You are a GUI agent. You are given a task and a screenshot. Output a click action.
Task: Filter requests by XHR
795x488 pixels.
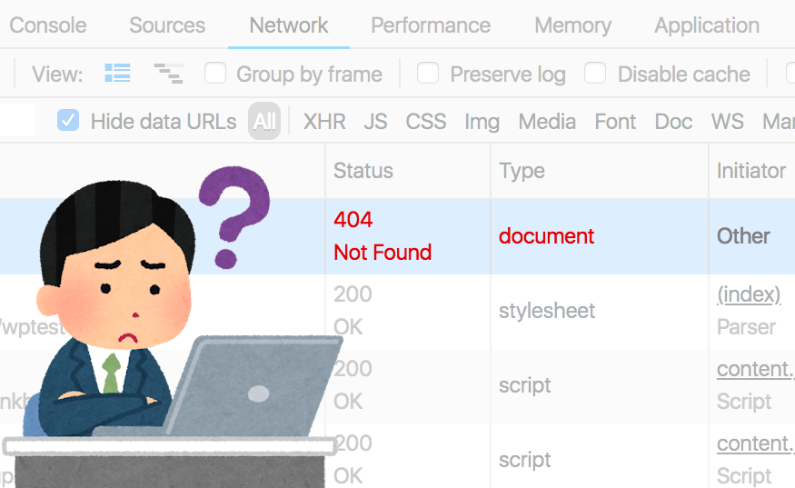[324, 121]
